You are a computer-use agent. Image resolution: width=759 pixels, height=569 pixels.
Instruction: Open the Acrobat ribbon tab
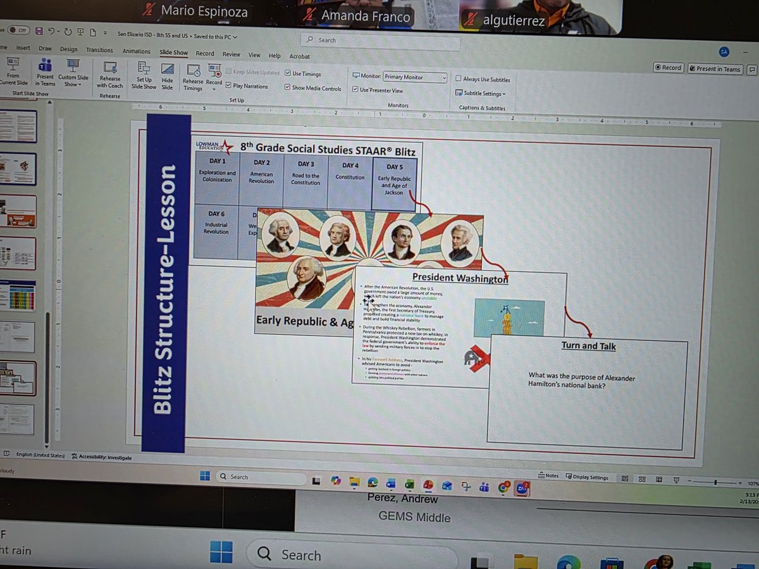[x=299, y=56]
